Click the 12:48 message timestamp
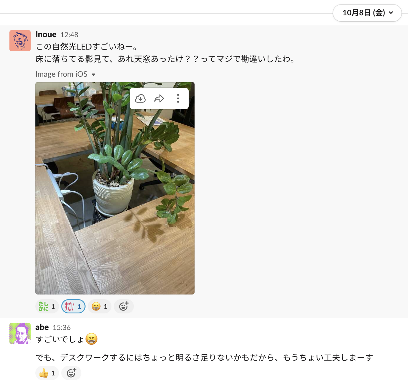This screenshot has height=386, width=408. [x=69, y=35]
